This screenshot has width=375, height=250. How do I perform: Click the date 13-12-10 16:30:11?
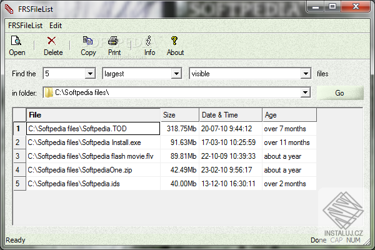coord(231,184)
